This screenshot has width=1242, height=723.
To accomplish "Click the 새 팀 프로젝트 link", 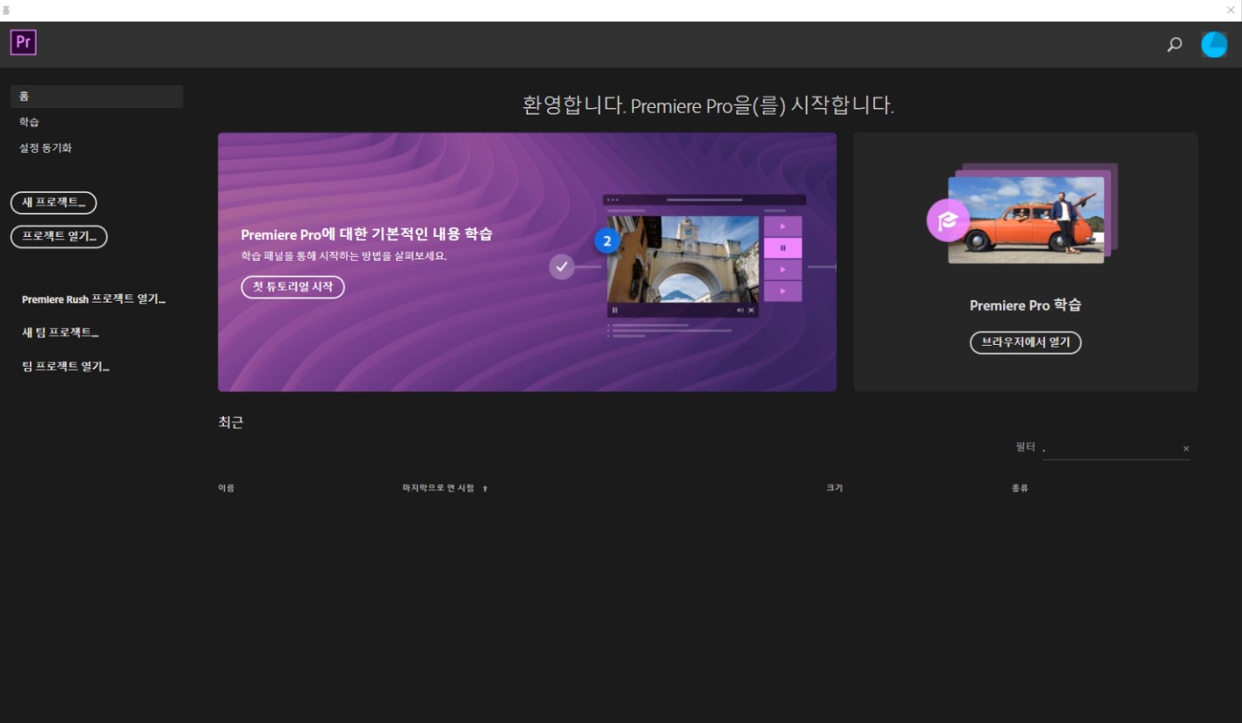I will tap(60, 333).
